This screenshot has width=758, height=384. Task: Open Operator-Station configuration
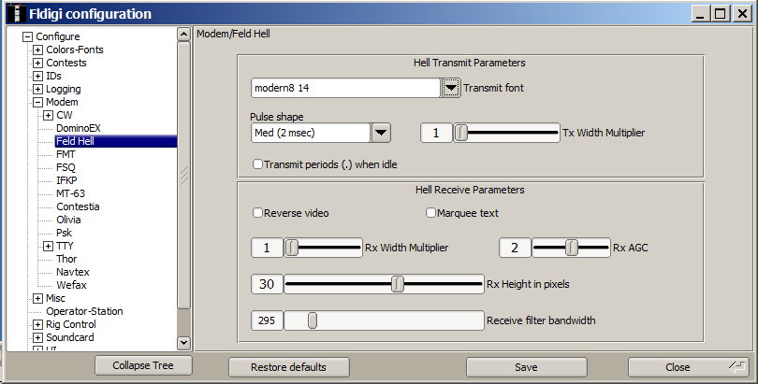click(84, 311)
